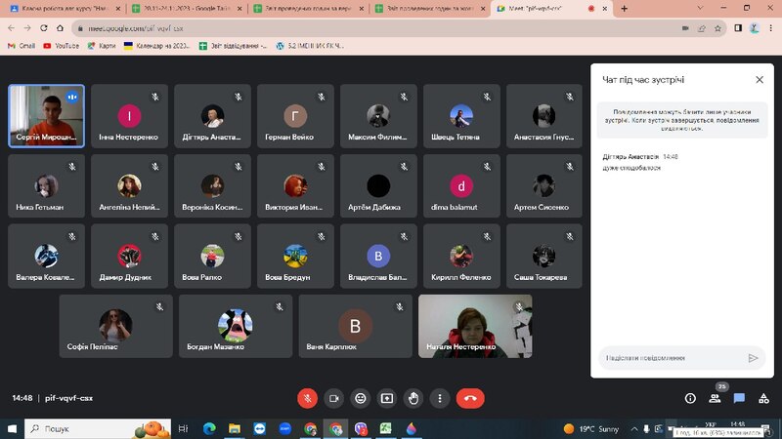Click the send message input field
Screen dimensions: 782x439
672,358
